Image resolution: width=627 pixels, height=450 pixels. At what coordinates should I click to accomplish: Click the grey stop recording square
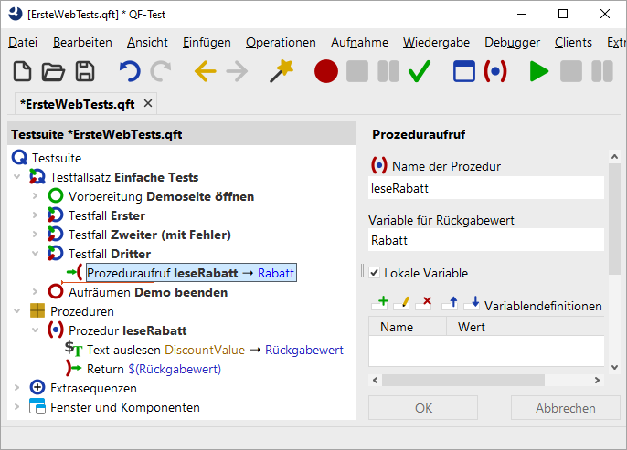point(357,71)
